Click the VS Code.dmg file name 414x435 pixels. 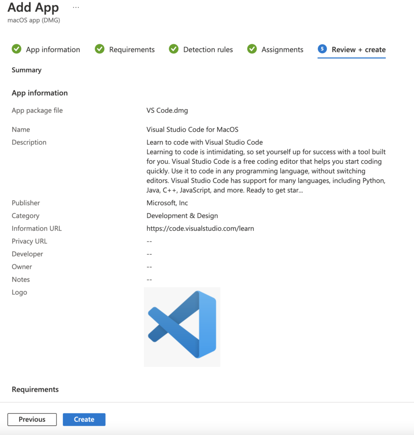point(167,110)
